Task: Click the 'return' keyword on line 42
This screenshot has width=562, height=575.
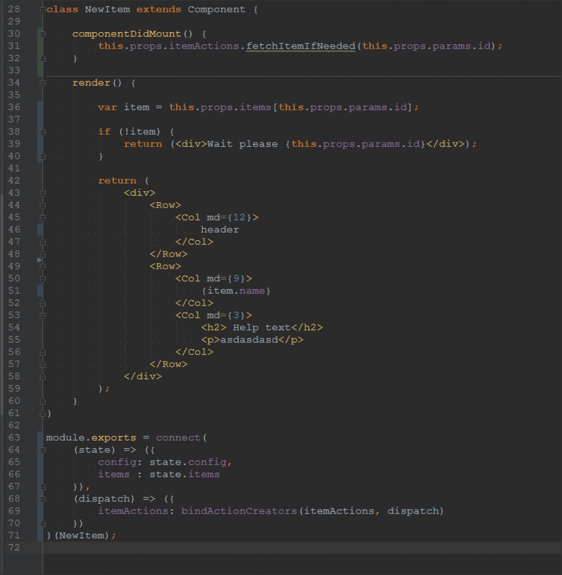Action: (x=117, y=181)
